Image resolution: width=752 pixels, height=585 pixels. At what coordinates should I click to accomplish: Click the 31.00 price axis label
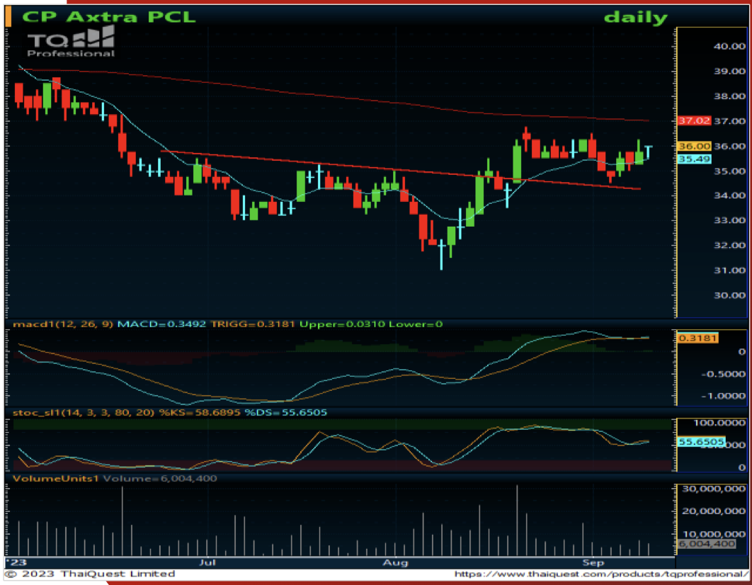coord(729,271)
